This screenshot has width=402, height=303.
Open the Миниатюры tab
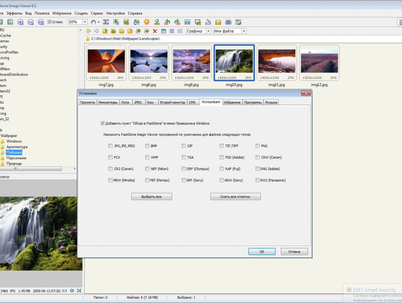coord(108,102)
